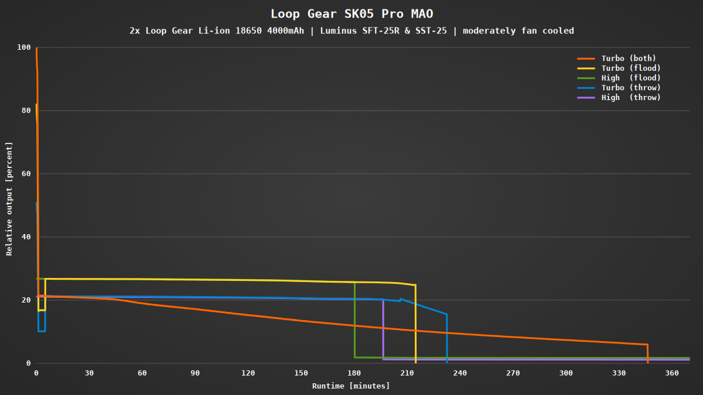The width and height of the screenshot is (703, 395).
Task: Select the "Turbo (flood)" legend label
Action: (631, 68)
